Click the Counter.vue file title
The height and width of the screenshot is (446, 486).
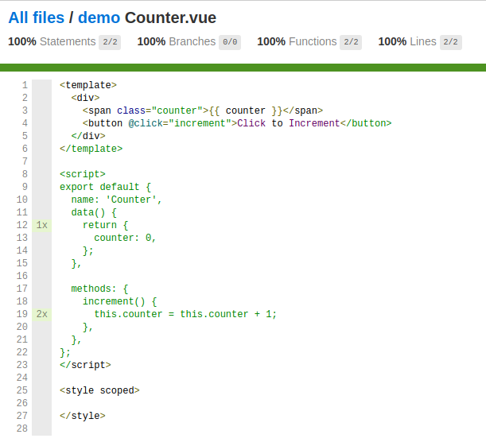click(x=170, y=17)
